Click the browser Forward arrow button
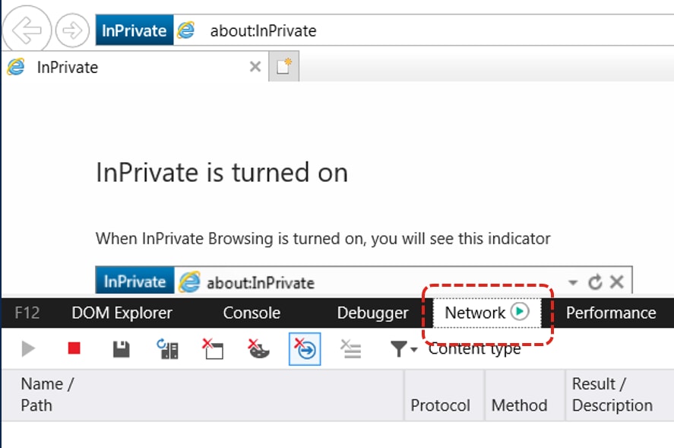Screen dimensions: 674x448 72,30
